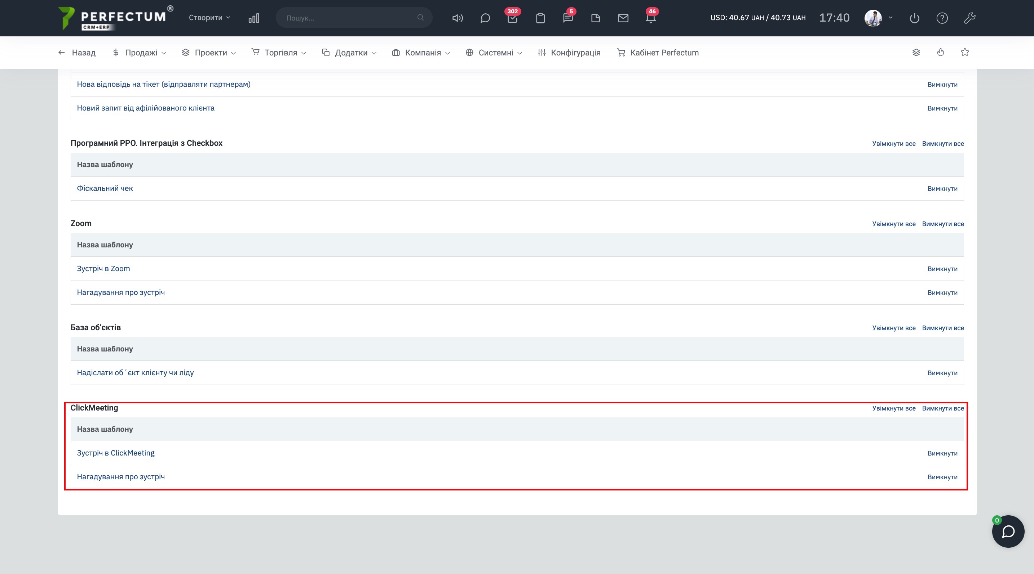The image size is (1034, 574).
Task: Click the bell notifications icon
Action: pyautogui.click(x=651, y=18)
